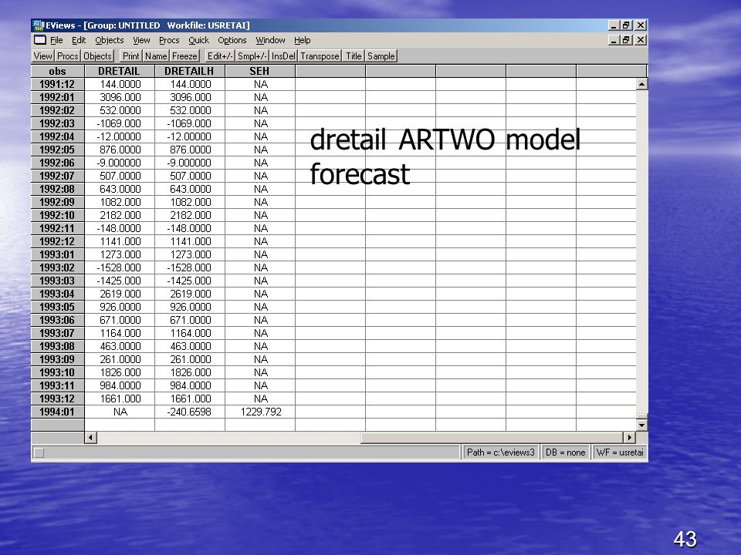The width and height of the screenshot is (741, 555).
Task: Select row 1993:04 observation label
Action: point(58,294)
